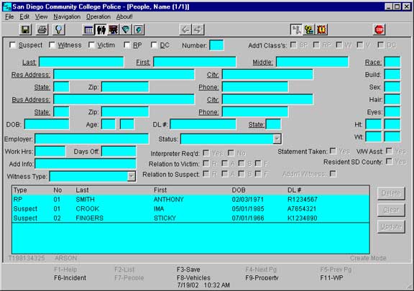This screenshot has width=414, height=291.
Task: Click the Delete button
Action: coord(391,193)
